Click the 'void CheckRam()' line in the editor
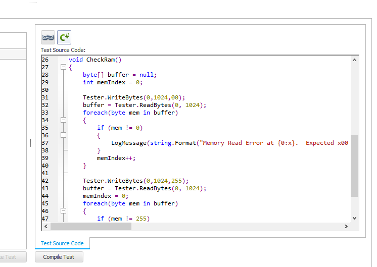The height and width of the screenshot is (267, 377). click(95, 60)
